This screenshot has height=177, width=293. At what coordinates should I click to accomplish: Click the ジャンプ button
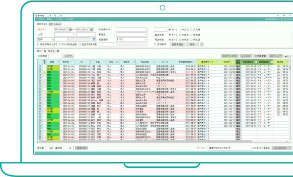click(x=68, y=56)
